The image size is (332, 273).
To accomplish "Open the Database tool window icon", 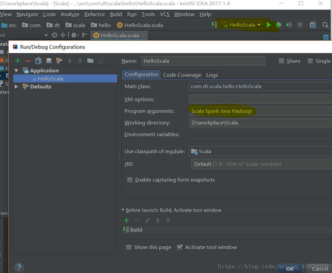I will [x=326, y=37].
